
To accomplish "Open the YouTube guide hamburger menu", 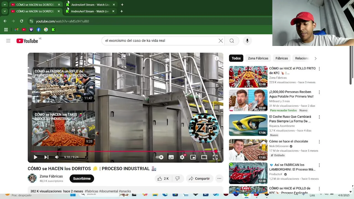I will coord(8,41).
